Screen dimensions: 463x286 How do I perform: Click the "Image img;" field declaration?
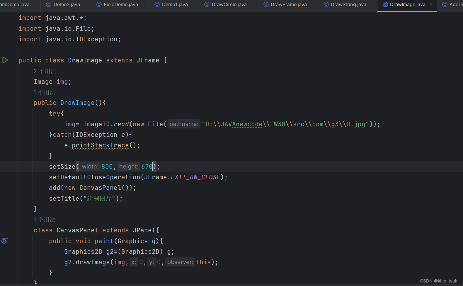tap(52, 82)
